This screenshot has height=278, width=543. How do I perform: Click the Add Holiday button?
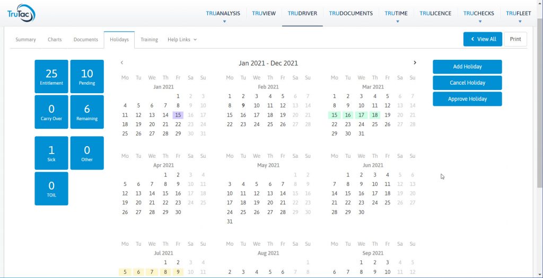click(x=467, y=67)
